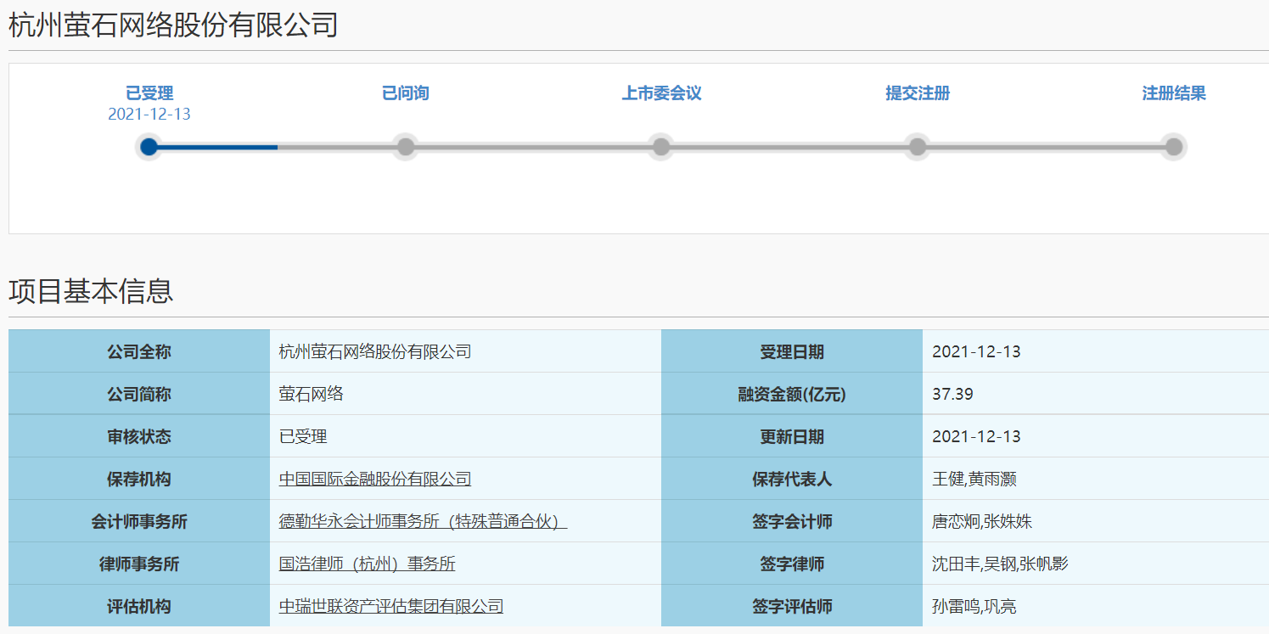Click the 王健,黄雨灏 representatives value
This screenshot has width=1269, height=634.
[974, 479]
